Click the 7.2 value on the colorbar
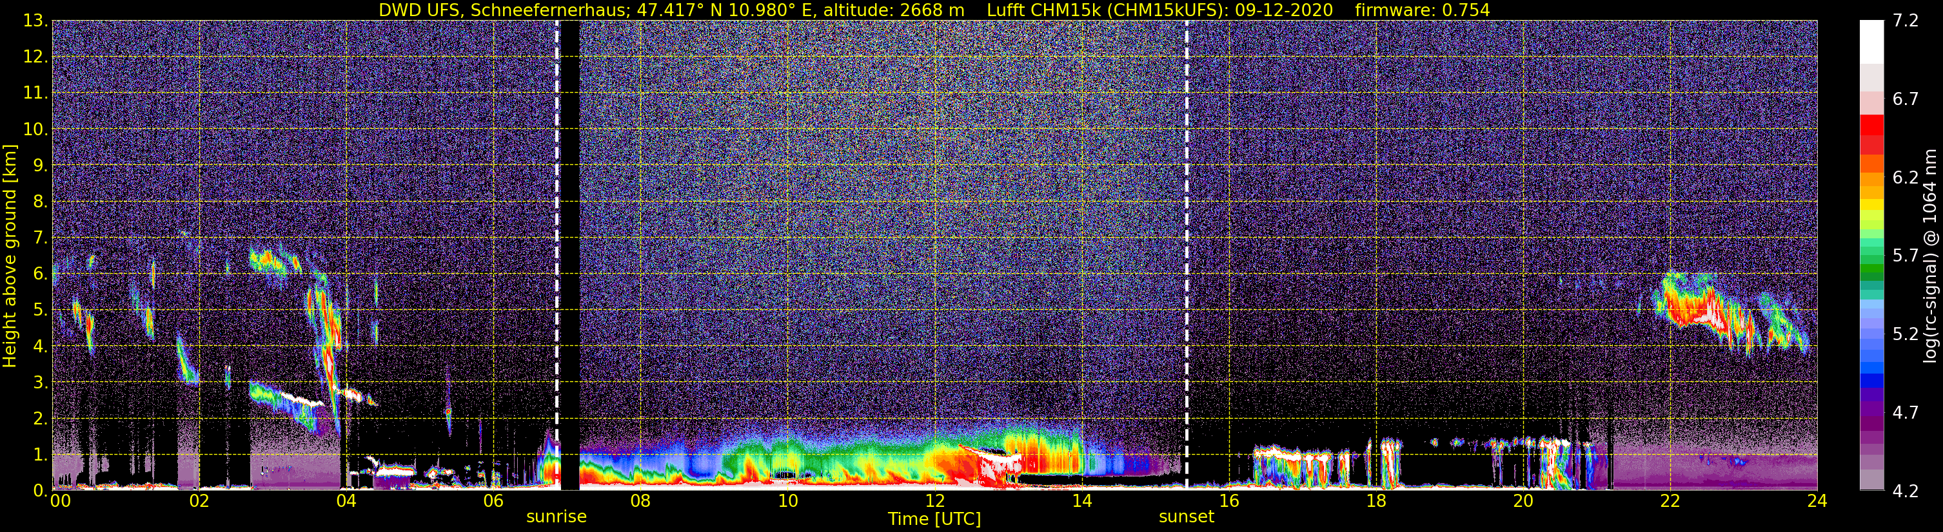 point(1906,21)
